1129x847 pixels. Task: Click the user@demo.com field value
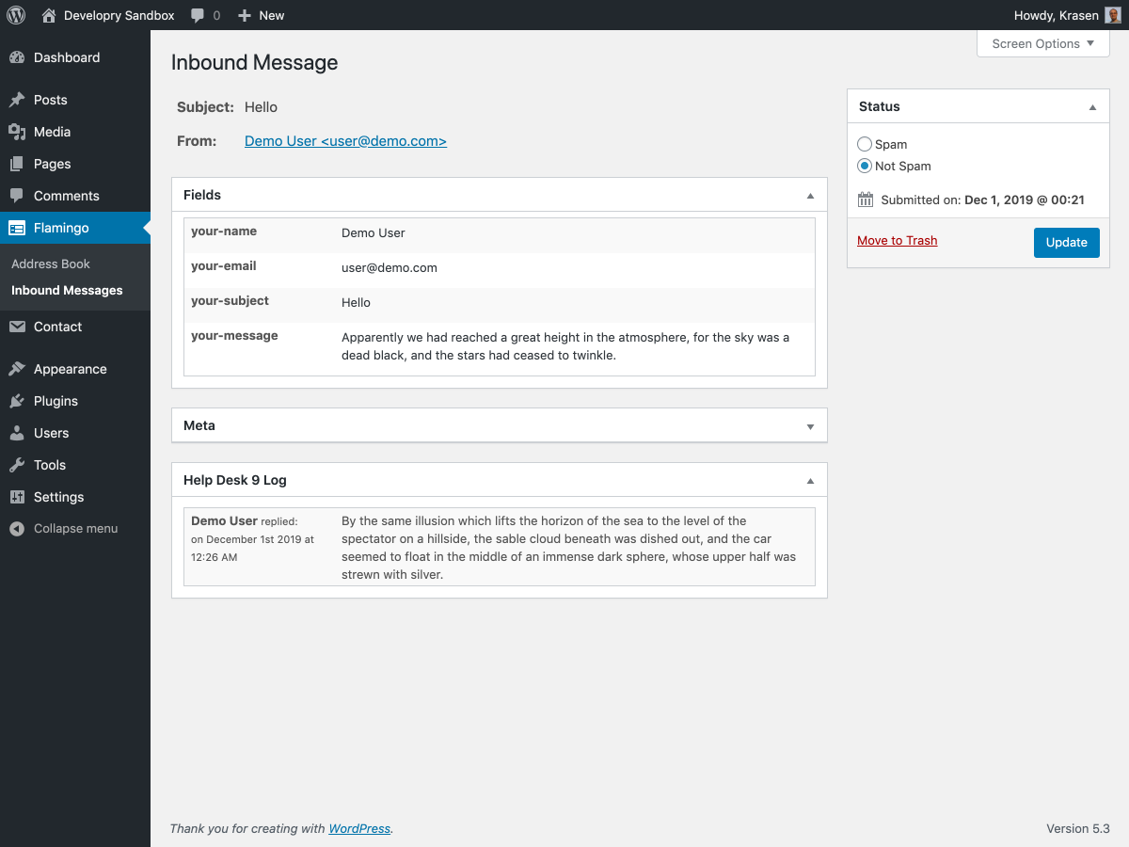390,267
